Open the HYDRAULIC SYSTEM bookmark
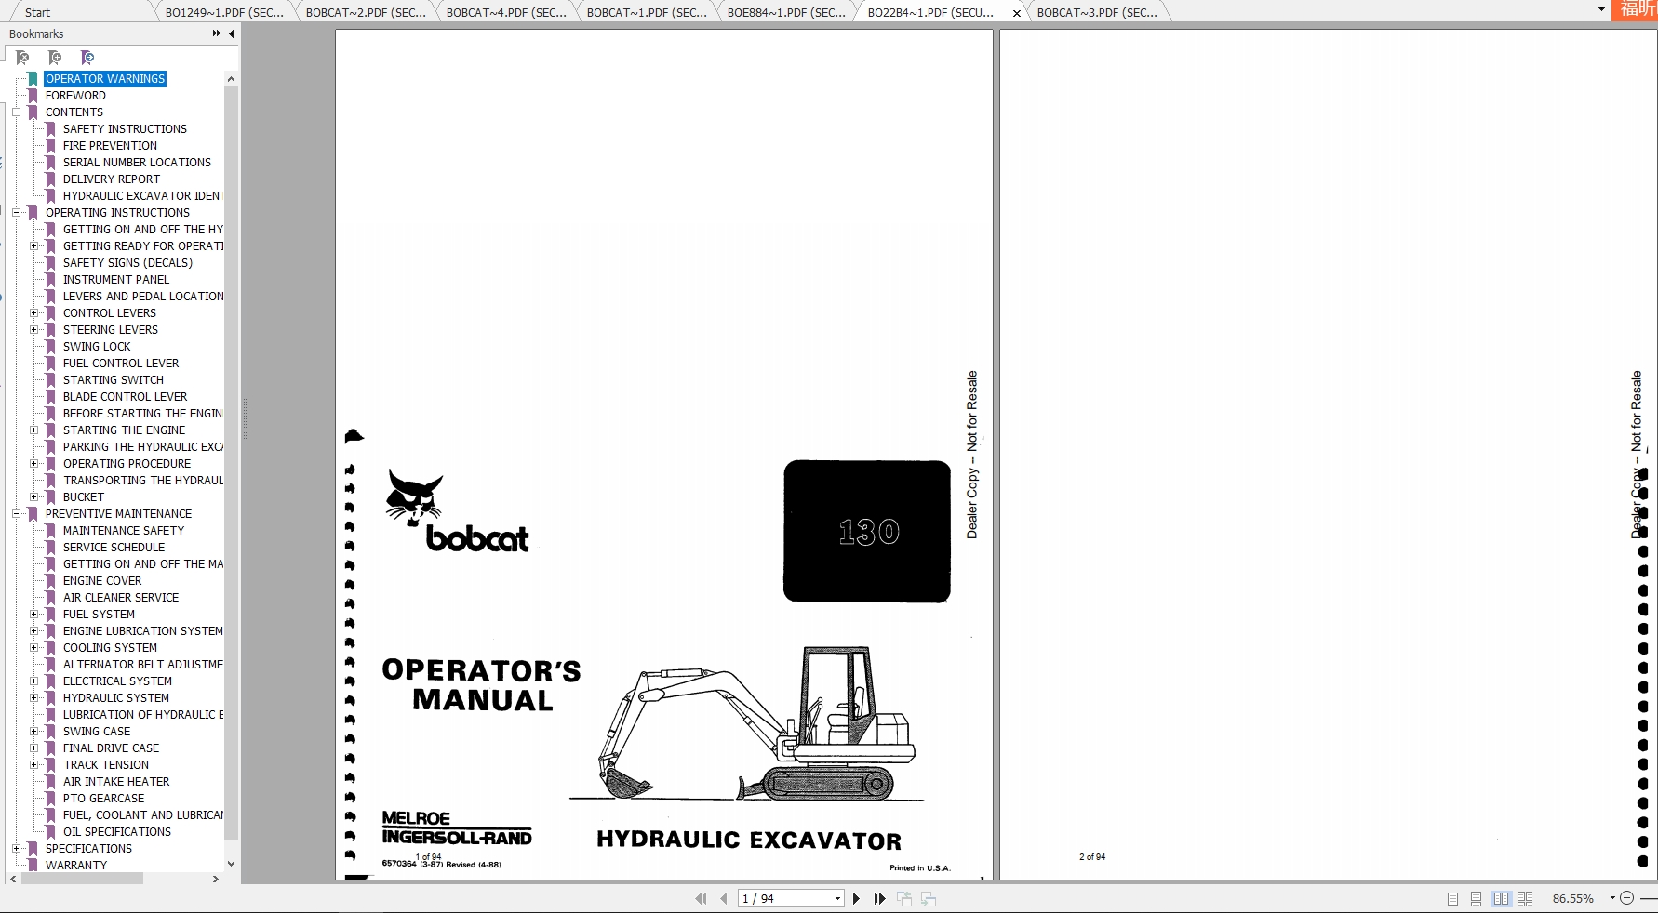The height and width of the screenshot is (913, 1658). coord(116,697)
